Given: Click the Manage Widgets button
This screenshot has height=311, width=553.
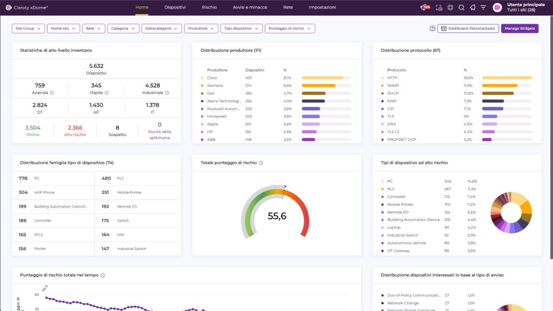Looking at the screenshot, I should pos(520,29).
